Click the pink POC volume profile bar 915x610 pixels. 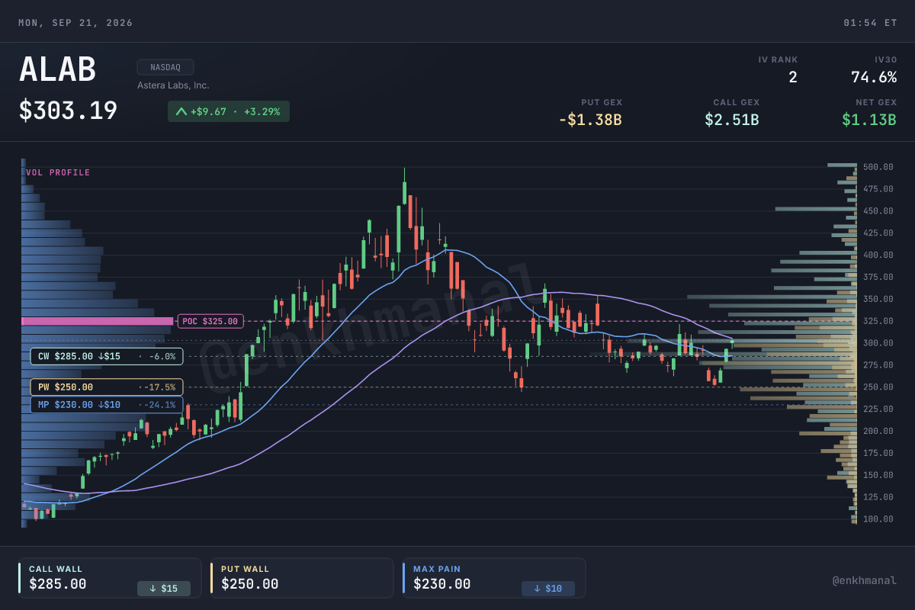(98, 321)
